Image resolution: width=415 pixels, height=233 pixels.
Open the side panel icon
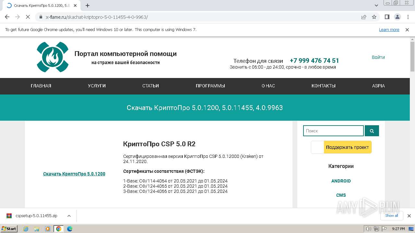tap(387, 17)
